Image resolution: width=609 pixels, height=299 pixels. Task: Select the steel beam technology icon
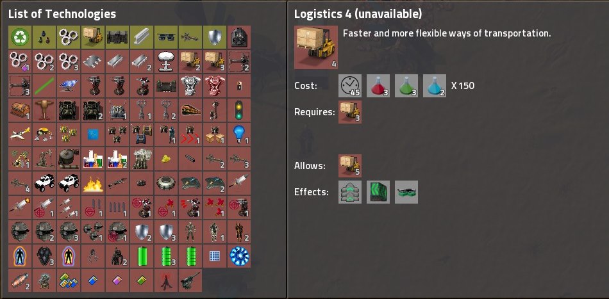pyautogui.click(x=142, y=37)
